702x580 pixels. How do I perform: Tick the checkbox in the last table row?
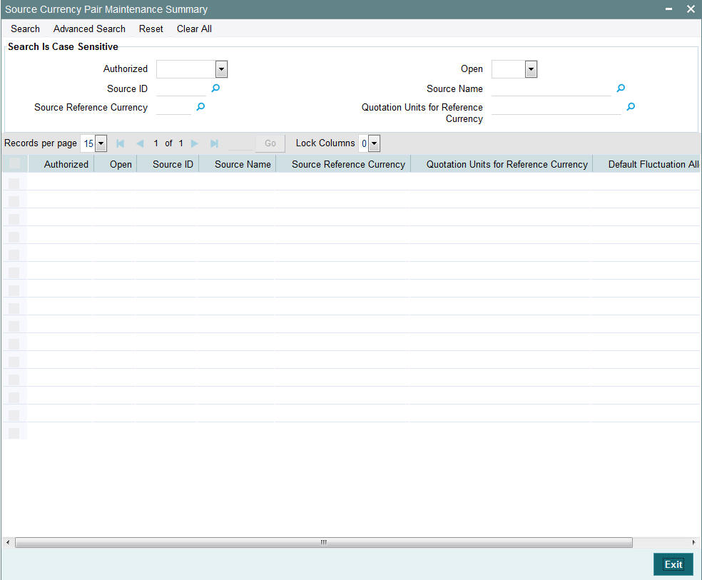tap(14, 433)
